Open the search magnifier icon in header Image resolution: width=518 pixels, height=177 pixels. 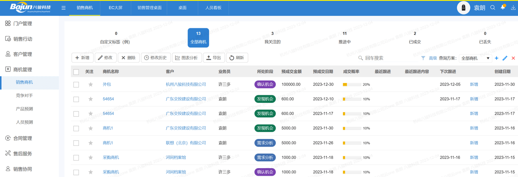point(492,8)
